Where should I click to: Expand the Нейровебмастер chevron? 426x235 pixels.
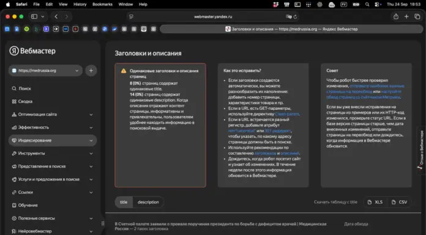[x=91, y=231]
